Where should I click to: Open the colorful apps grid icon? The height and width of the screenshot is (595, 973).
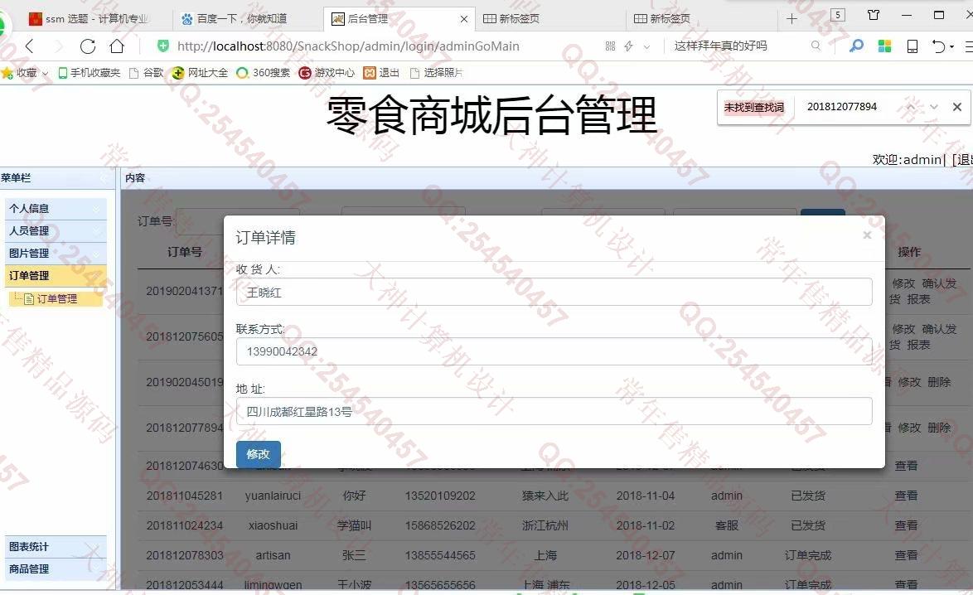tap(884, 46)
